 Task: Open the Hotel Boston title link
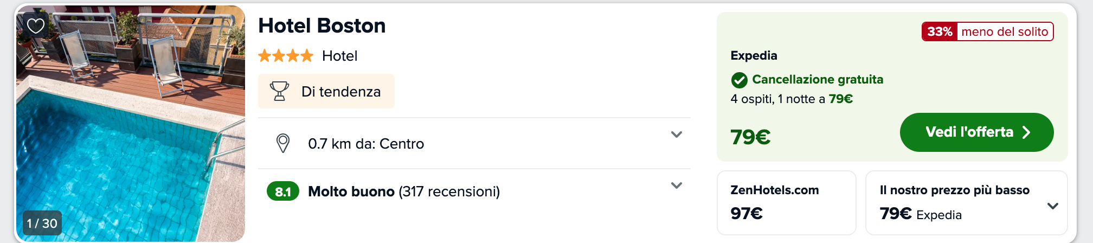coord(322,26)
